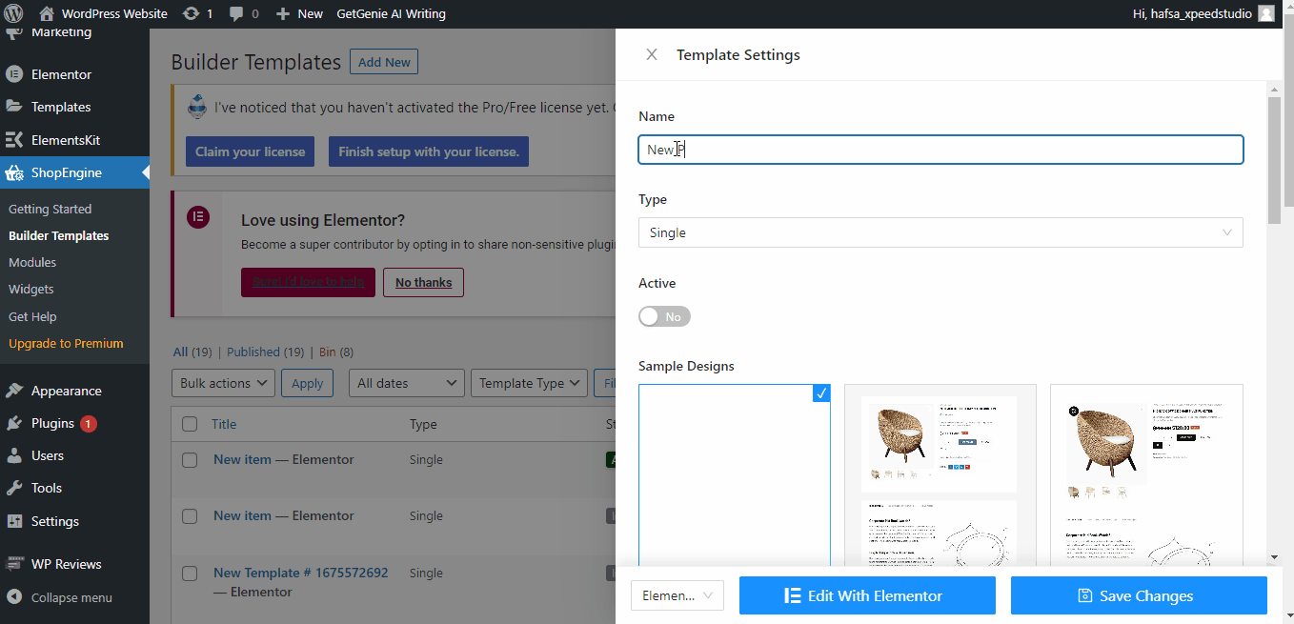
Task: Open the updates icon showing 1
Action: coord(191,13)
